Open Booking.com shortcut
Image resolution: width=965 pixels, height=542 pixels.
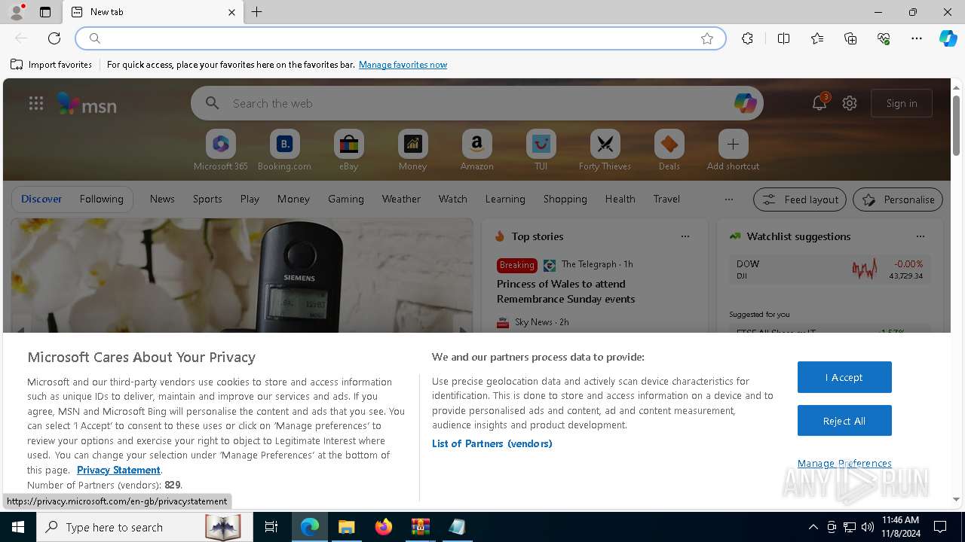point(284,150)
